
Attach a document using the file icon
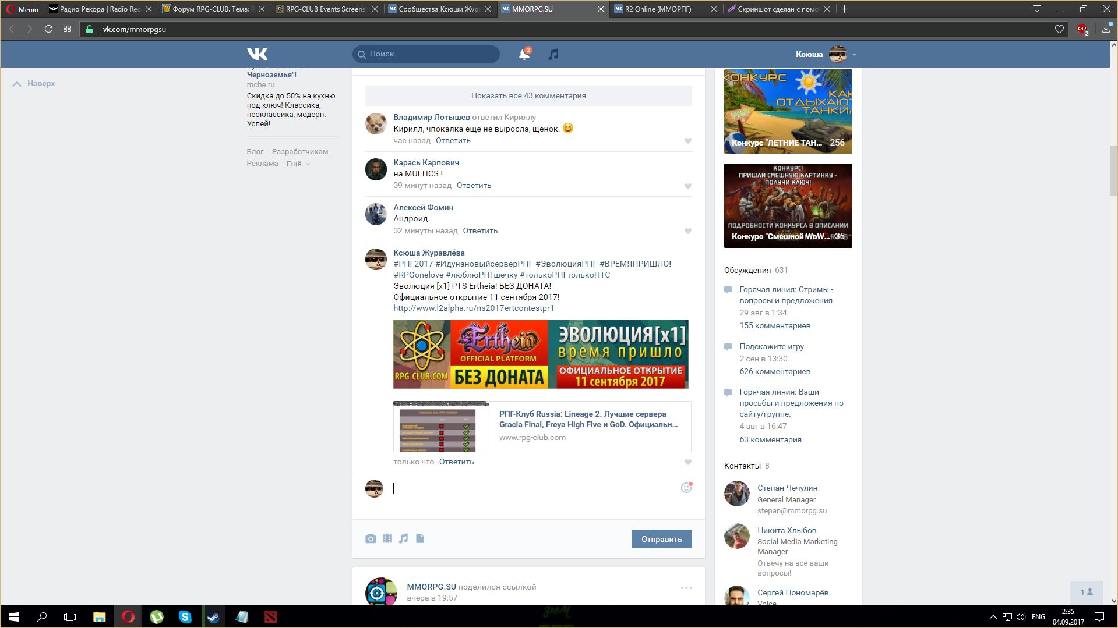pyautogui.click(x=420, y=539)
